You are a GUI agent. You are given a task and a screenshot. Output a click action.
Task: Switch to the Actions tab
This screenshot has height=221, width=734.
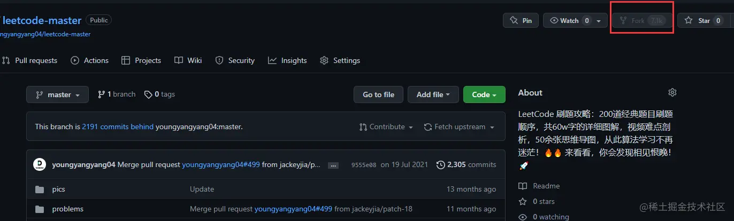[x=89, y=60]
